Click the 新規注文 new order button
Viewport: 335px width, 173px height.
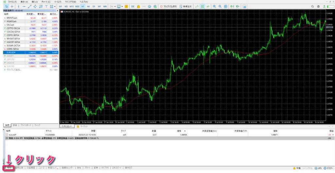tap(185, 6)
